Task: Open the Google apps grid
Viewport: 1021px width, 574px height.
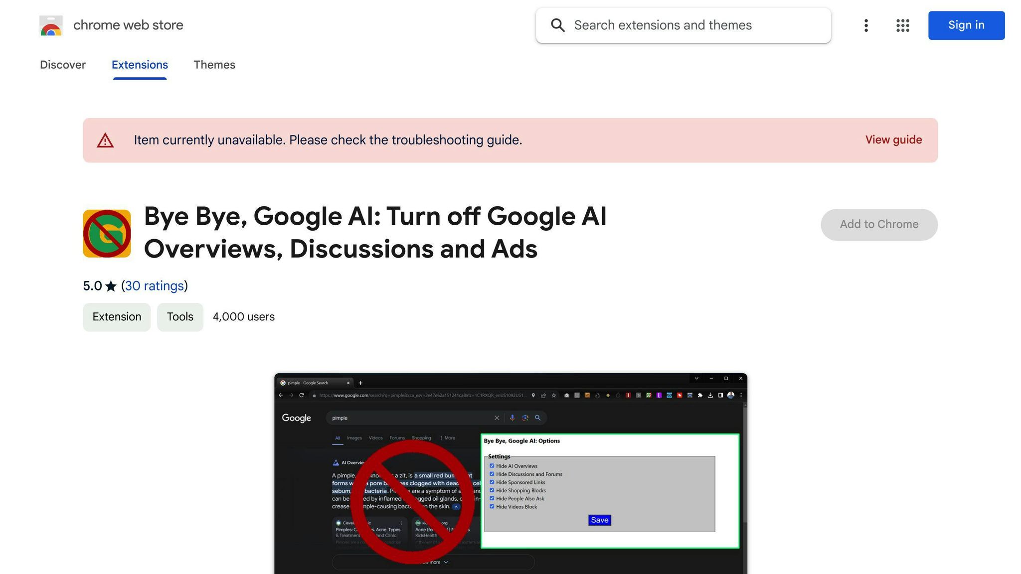Action: click(x=902, y=25)
